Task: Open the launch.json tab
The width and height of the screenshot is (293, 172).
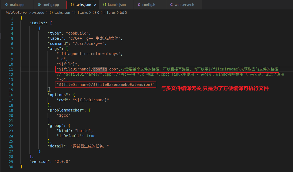Action: click(x=116, y=5)
